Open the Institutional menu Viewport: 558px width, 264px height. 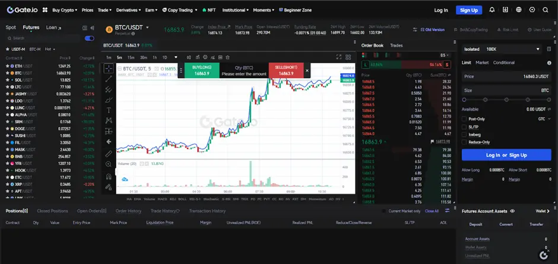point(236,10)
